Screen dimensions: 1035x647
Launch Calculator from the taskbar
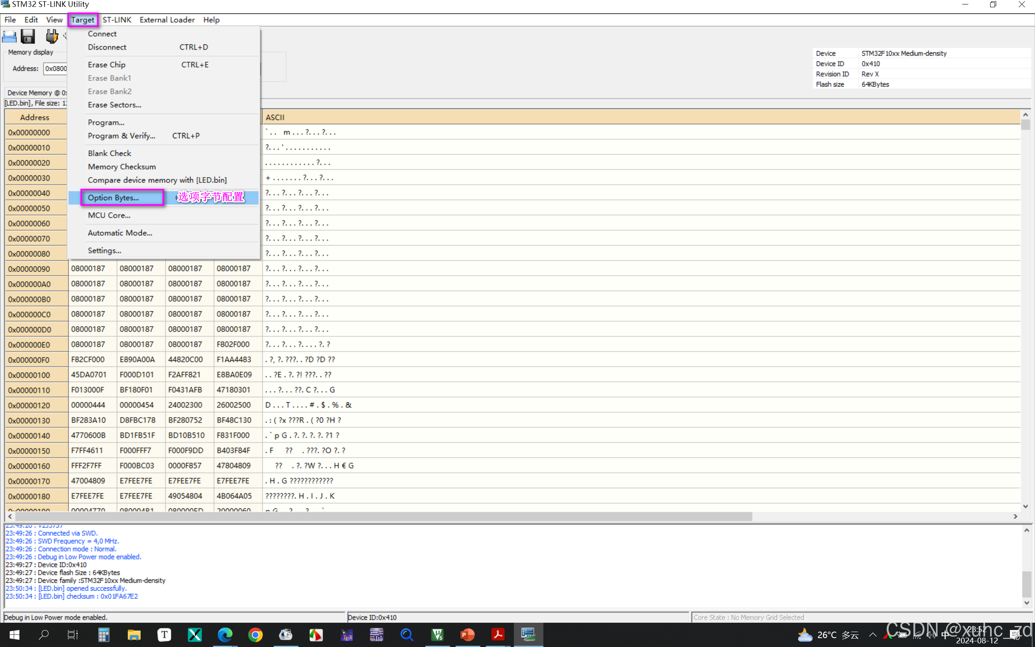coord(103,635)
